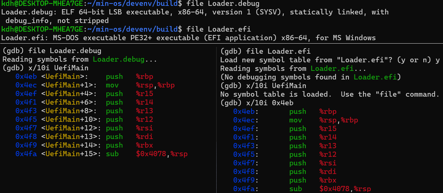Viewport: 443px width, 193px height.
Task: Click the 'mov' instruction in the left pane
Action: tap(112, 85)
